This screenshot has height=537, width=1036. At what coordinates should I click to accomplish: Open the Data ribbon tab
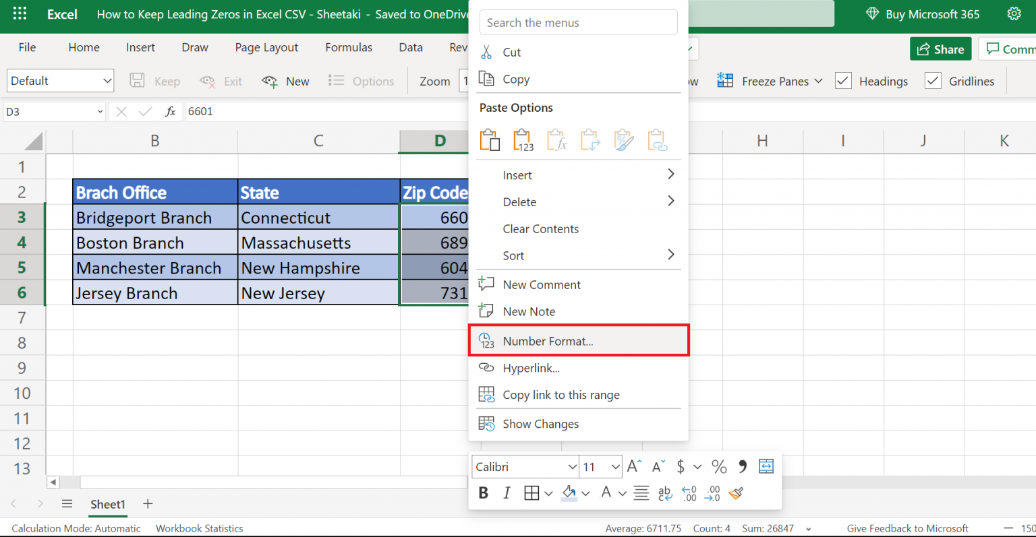click(410, 47)
